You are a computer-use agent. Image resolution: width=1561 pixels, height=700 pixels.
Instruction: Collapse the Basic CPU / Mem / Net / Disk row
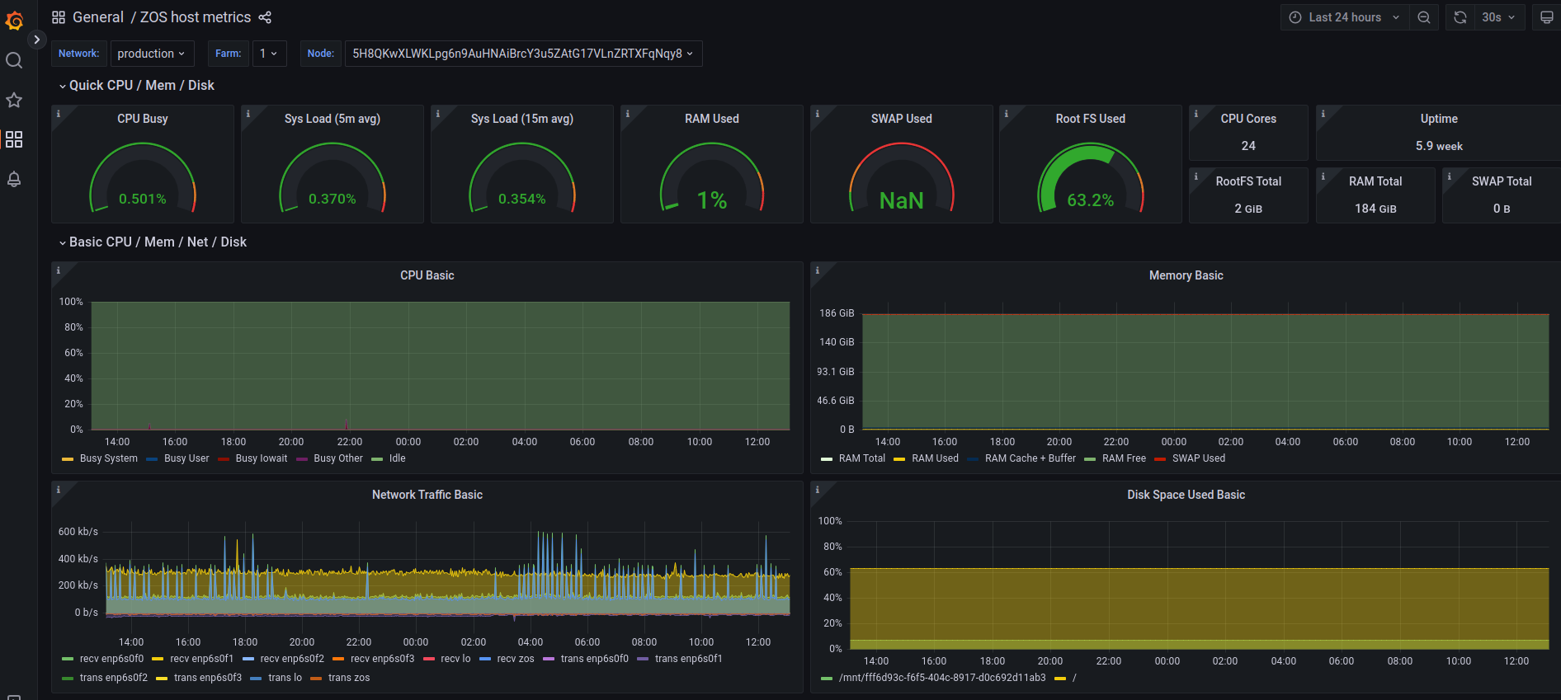(x=157, y=242)
